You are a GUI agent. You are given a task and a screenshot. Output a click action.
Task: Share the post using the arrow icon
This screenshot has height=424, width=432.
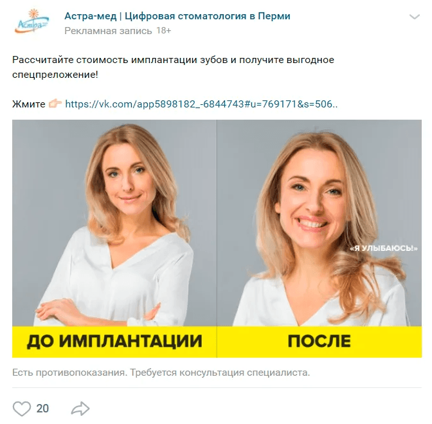tap(80, 409)
